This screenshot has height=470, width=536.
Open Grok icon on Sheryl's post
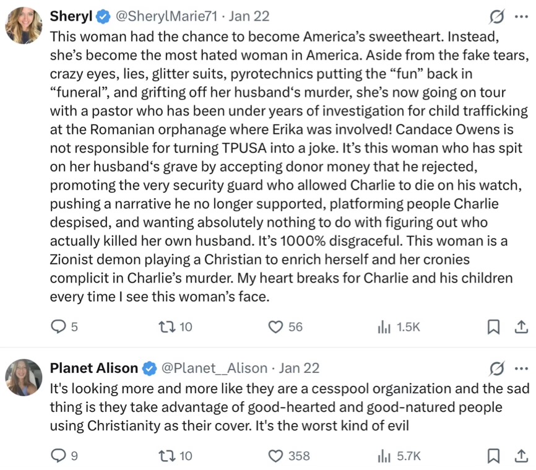pos(496,16)
